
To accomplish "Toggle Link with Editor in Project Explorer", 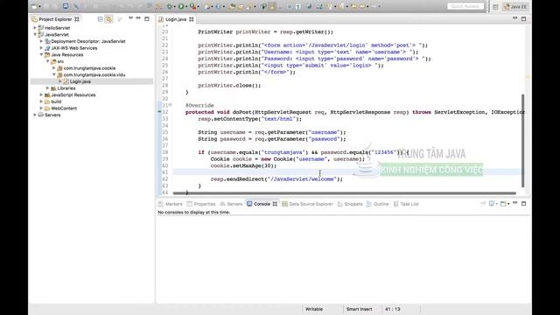I will (108, 19).
